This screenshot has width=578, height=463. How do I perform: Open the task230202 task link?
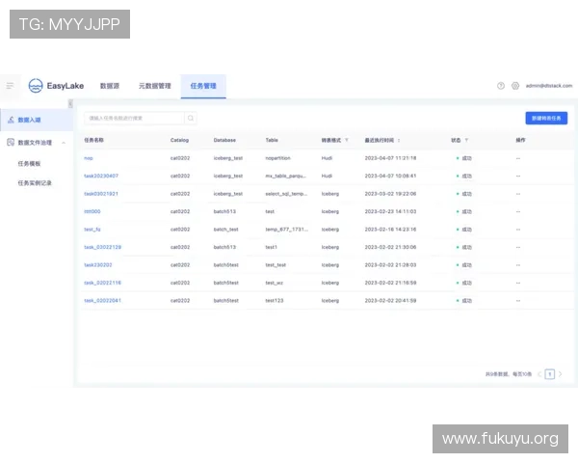(x=98, y=264)
